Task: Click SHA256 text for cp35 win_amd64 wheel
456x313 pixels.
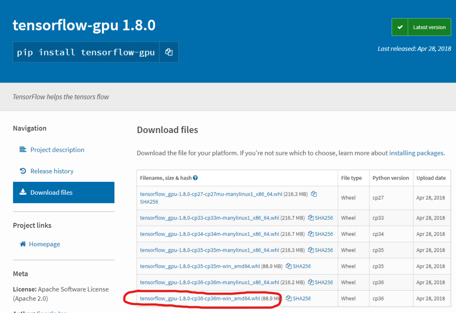Action: 302,266
